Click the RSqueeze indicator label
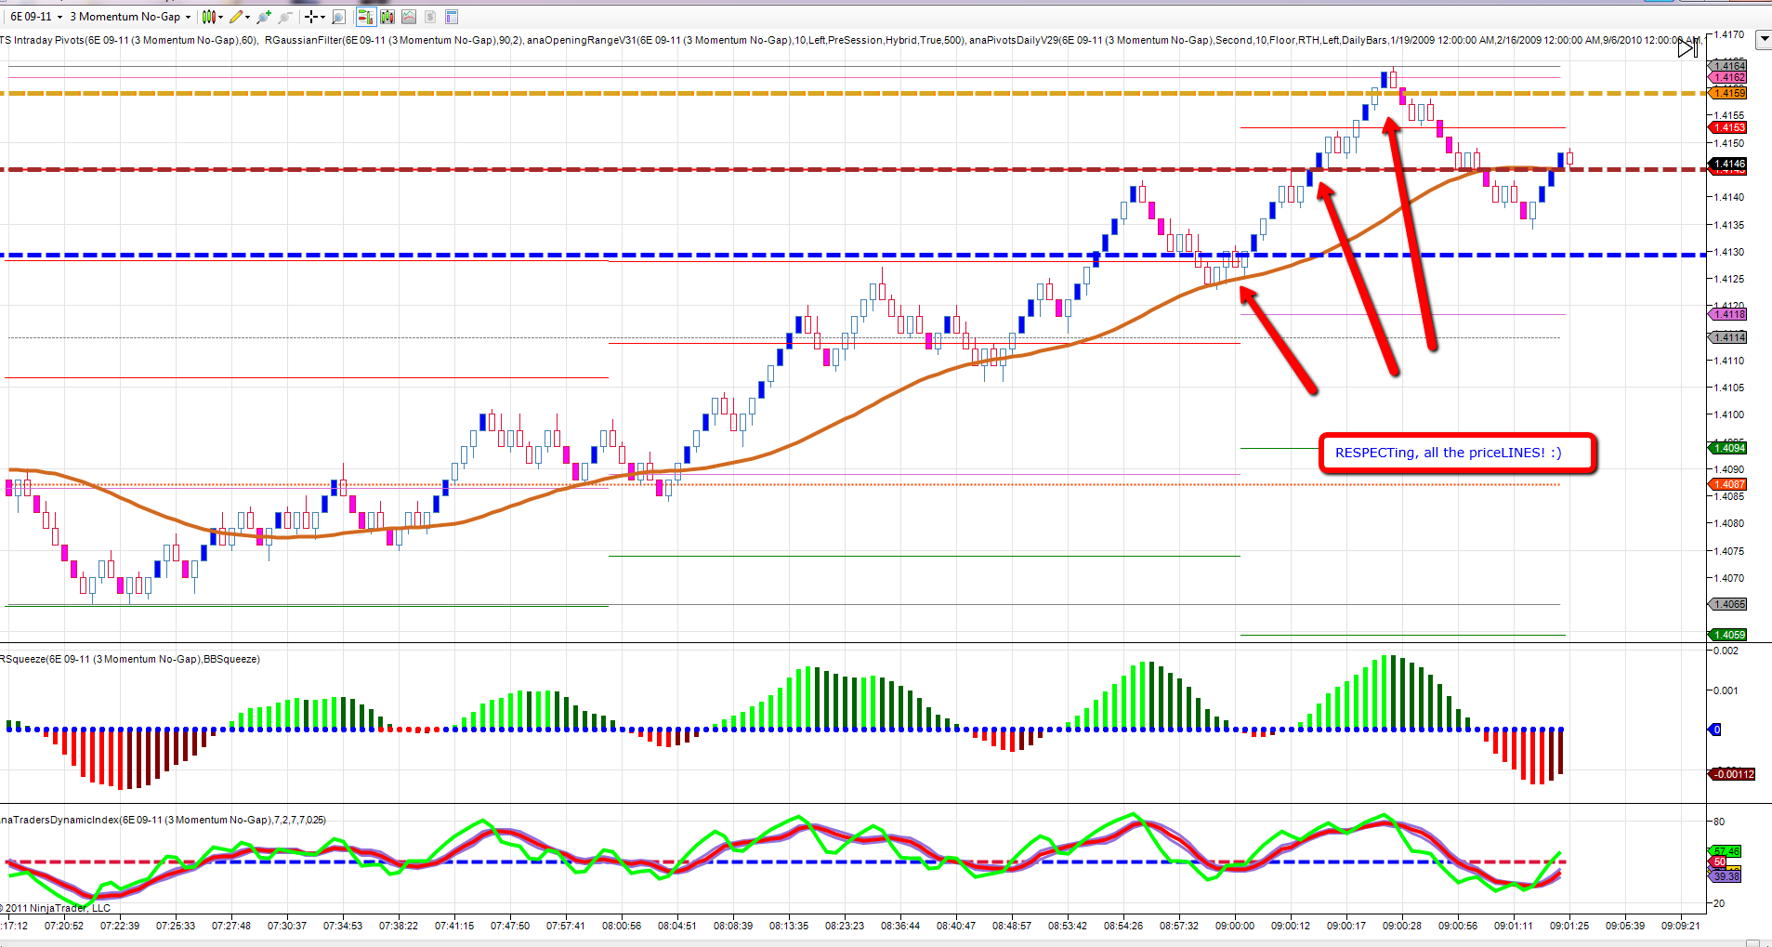This screenshot has height=947, width=1772. pos(130,659)
